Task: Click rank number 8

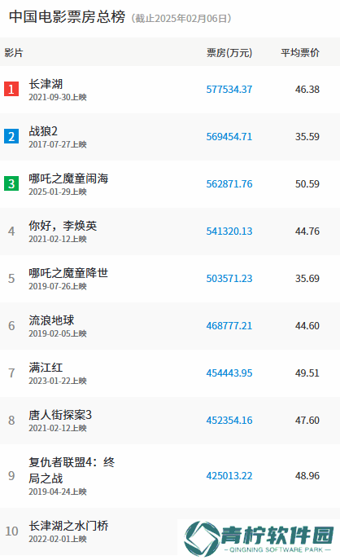Action: coord(11,421)
